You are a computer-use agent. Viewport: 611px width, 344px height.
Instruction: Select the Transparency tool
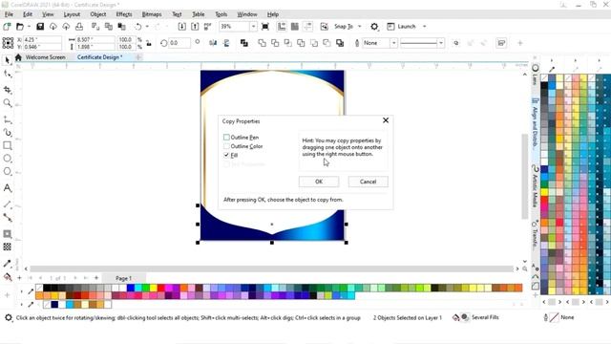[7, 247]
